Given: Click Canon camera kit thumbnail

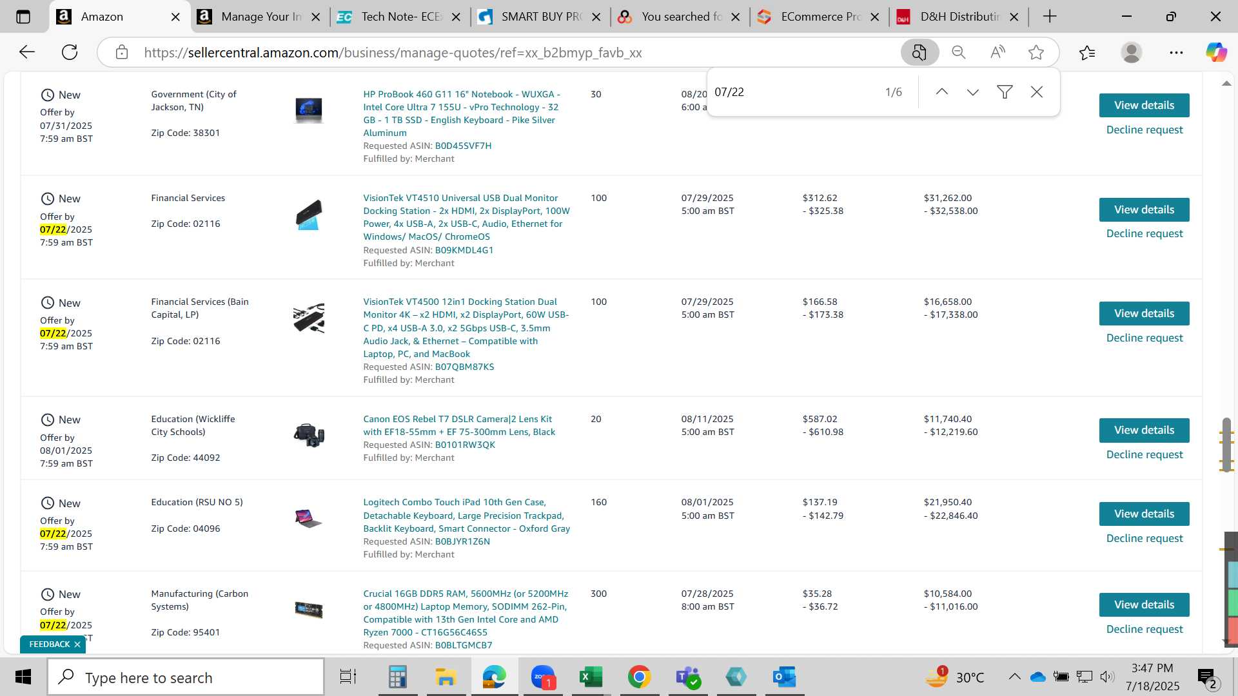Looking at the screenshot, I should pos(309,436).
